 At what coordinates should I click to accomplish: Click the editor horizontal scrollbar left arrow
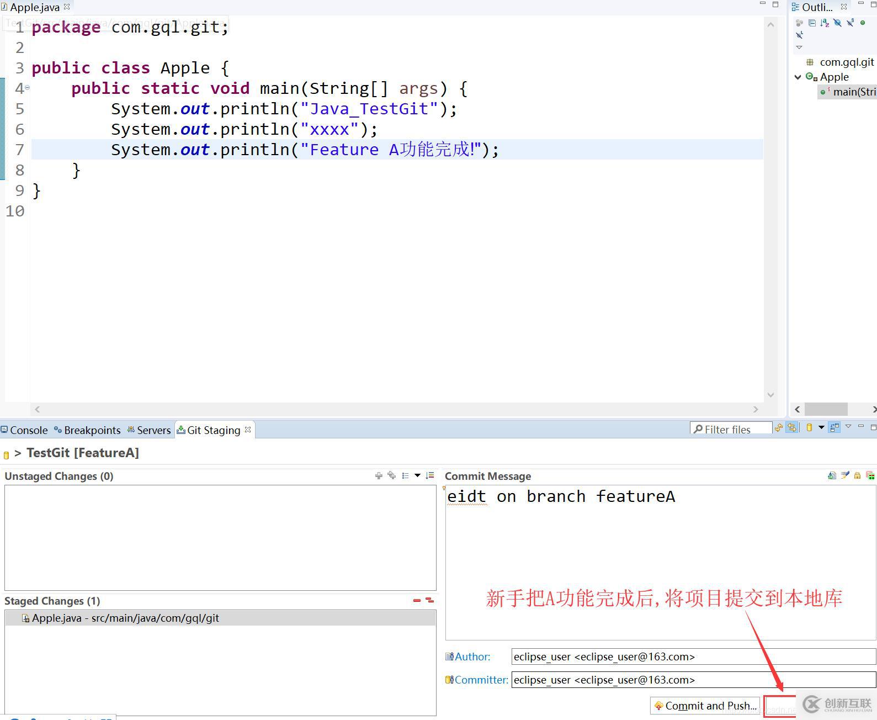37,409
